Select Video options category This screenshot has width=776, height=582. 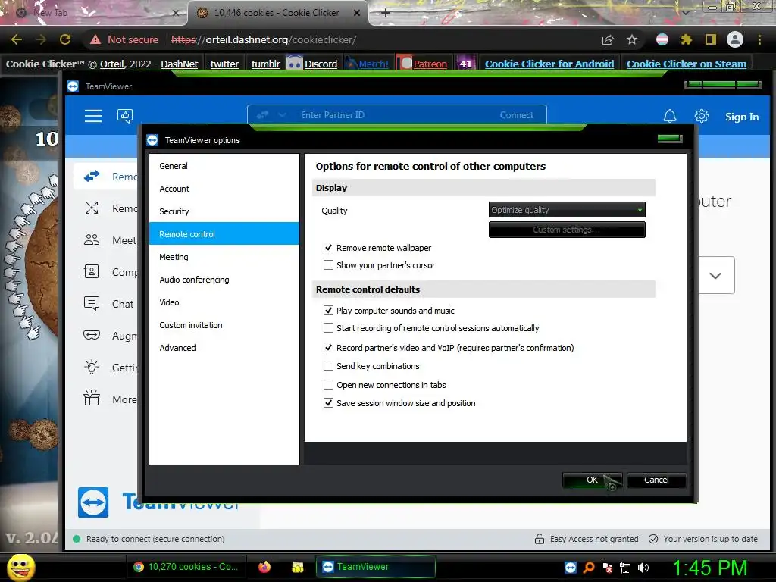tap(224, 302)
